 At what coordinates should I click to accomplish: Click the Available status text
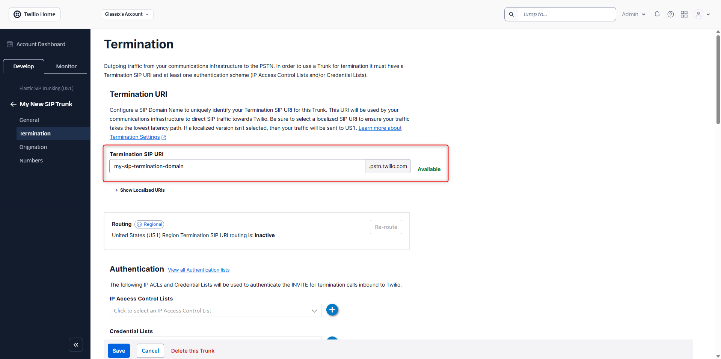coord(429,169)
